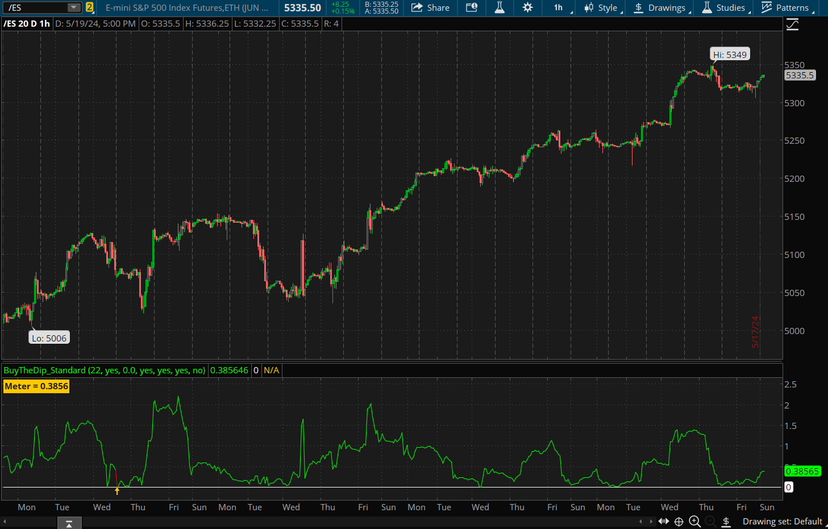Click the study value 0.385646

[x=229, y=370]
